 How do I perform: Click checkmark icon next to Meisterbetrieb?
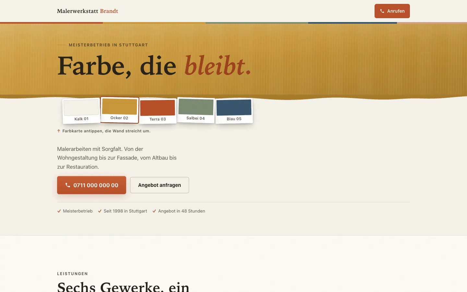pyautogui.click(x=59, y=211)
